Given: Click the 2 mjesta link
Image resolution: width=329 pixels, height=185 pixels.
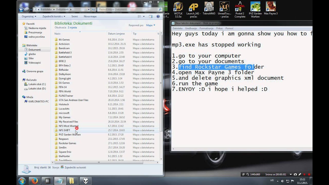Looking at the screenshot, I should tap(72, 27).
